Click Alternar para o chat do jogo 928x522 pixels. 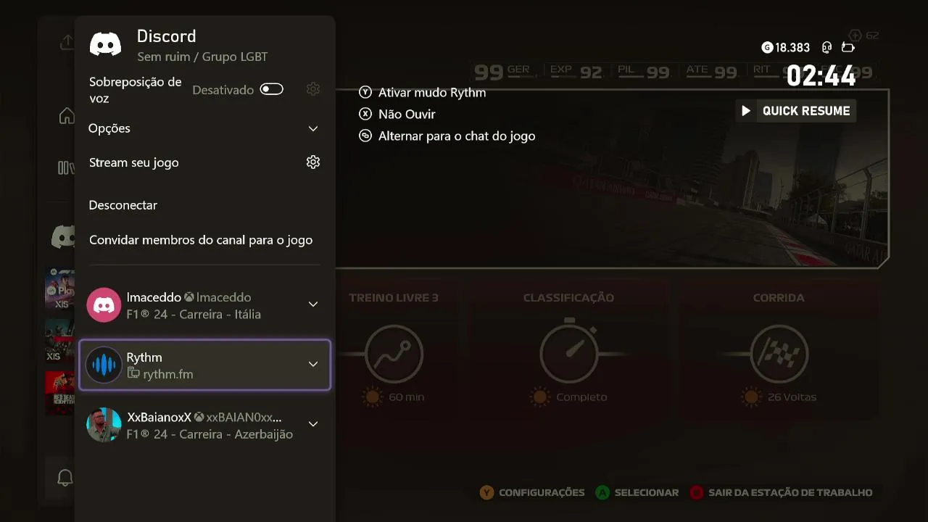456,136
